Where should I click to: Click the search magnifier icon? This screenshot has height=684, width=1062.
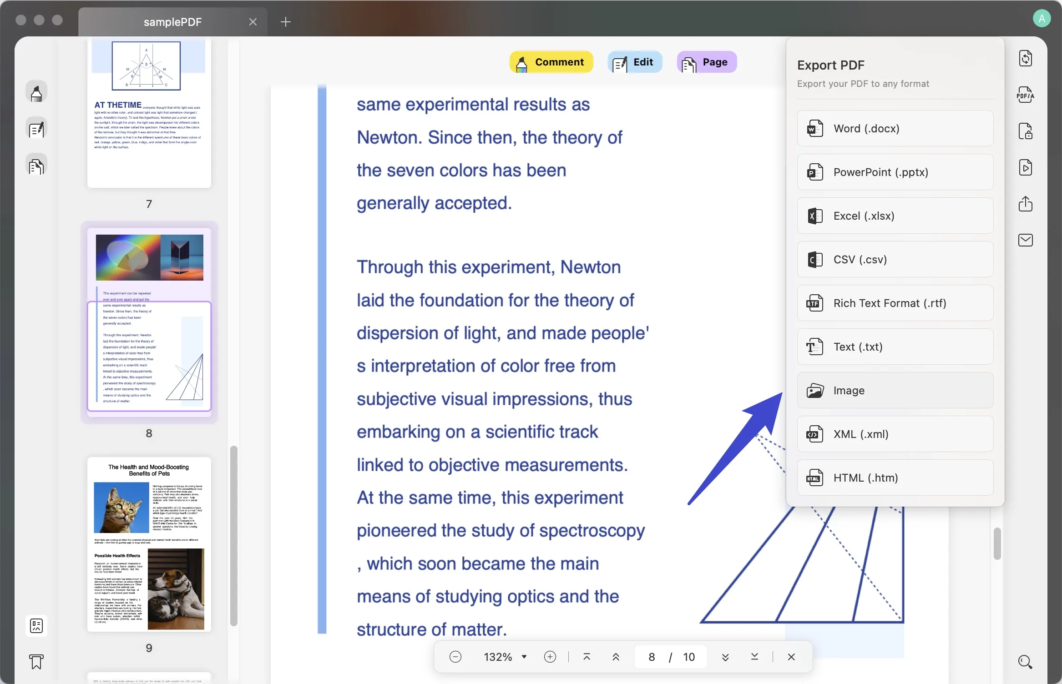click(1025, 662)
